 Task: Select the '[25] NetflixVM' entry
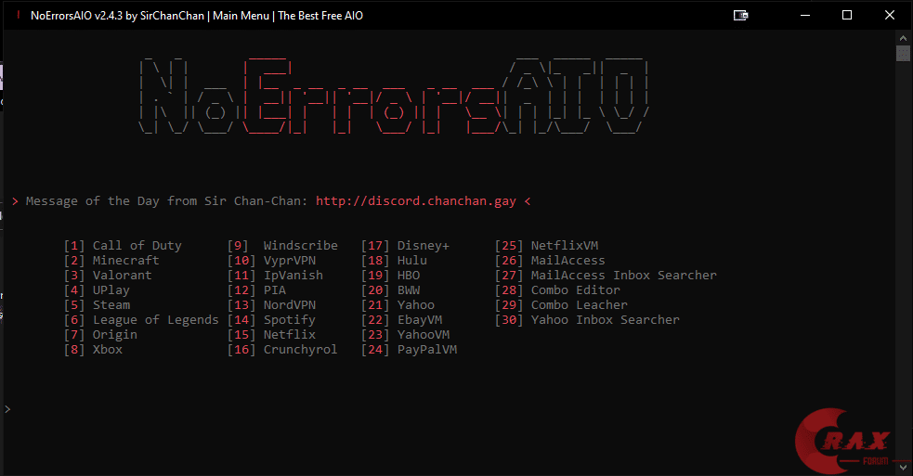point(547,246)
